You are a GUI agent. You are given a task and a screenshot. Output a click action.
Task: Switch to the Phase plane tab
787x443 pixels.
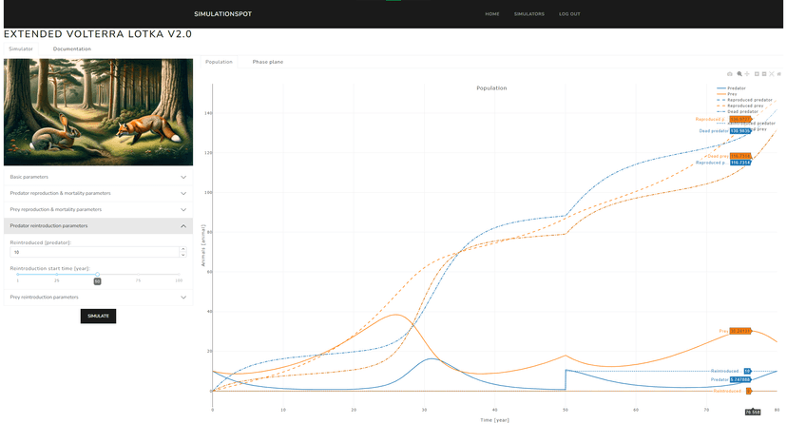click(267, 62)
